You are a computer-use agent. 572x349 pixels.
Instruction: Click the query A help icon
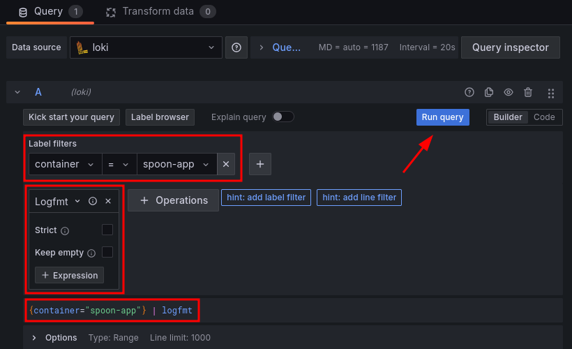click(x=469, y=92)
